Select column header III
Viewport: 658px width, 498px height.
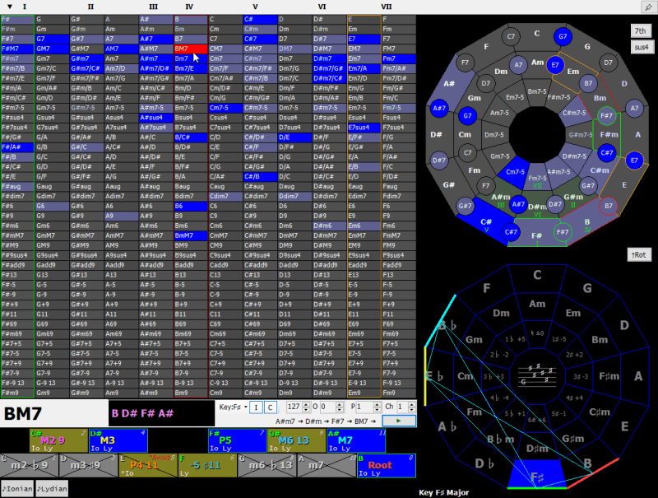pos(154,7)
